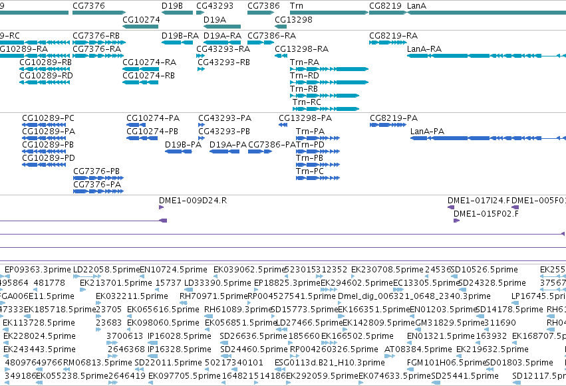
Task: Select protein CG43293-PA
Action: 225,118
